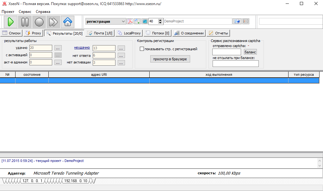This screenshot has height=191, width=323.
Task: Click the 'просмотр в браузере' button
Action: (170, 59)
